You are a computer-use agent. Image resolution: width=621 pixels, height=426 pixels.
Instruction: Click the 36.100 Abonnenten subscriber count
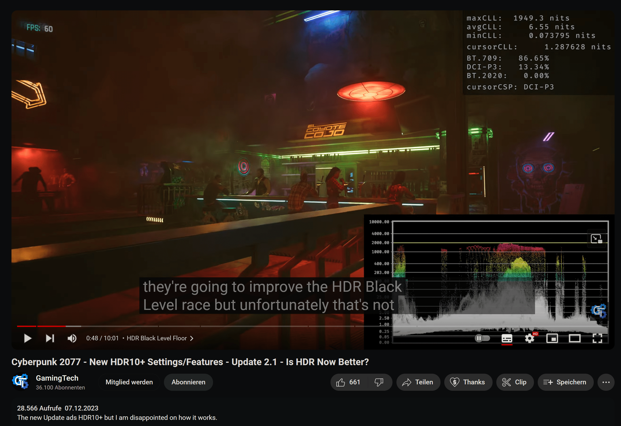pos(60,387)
